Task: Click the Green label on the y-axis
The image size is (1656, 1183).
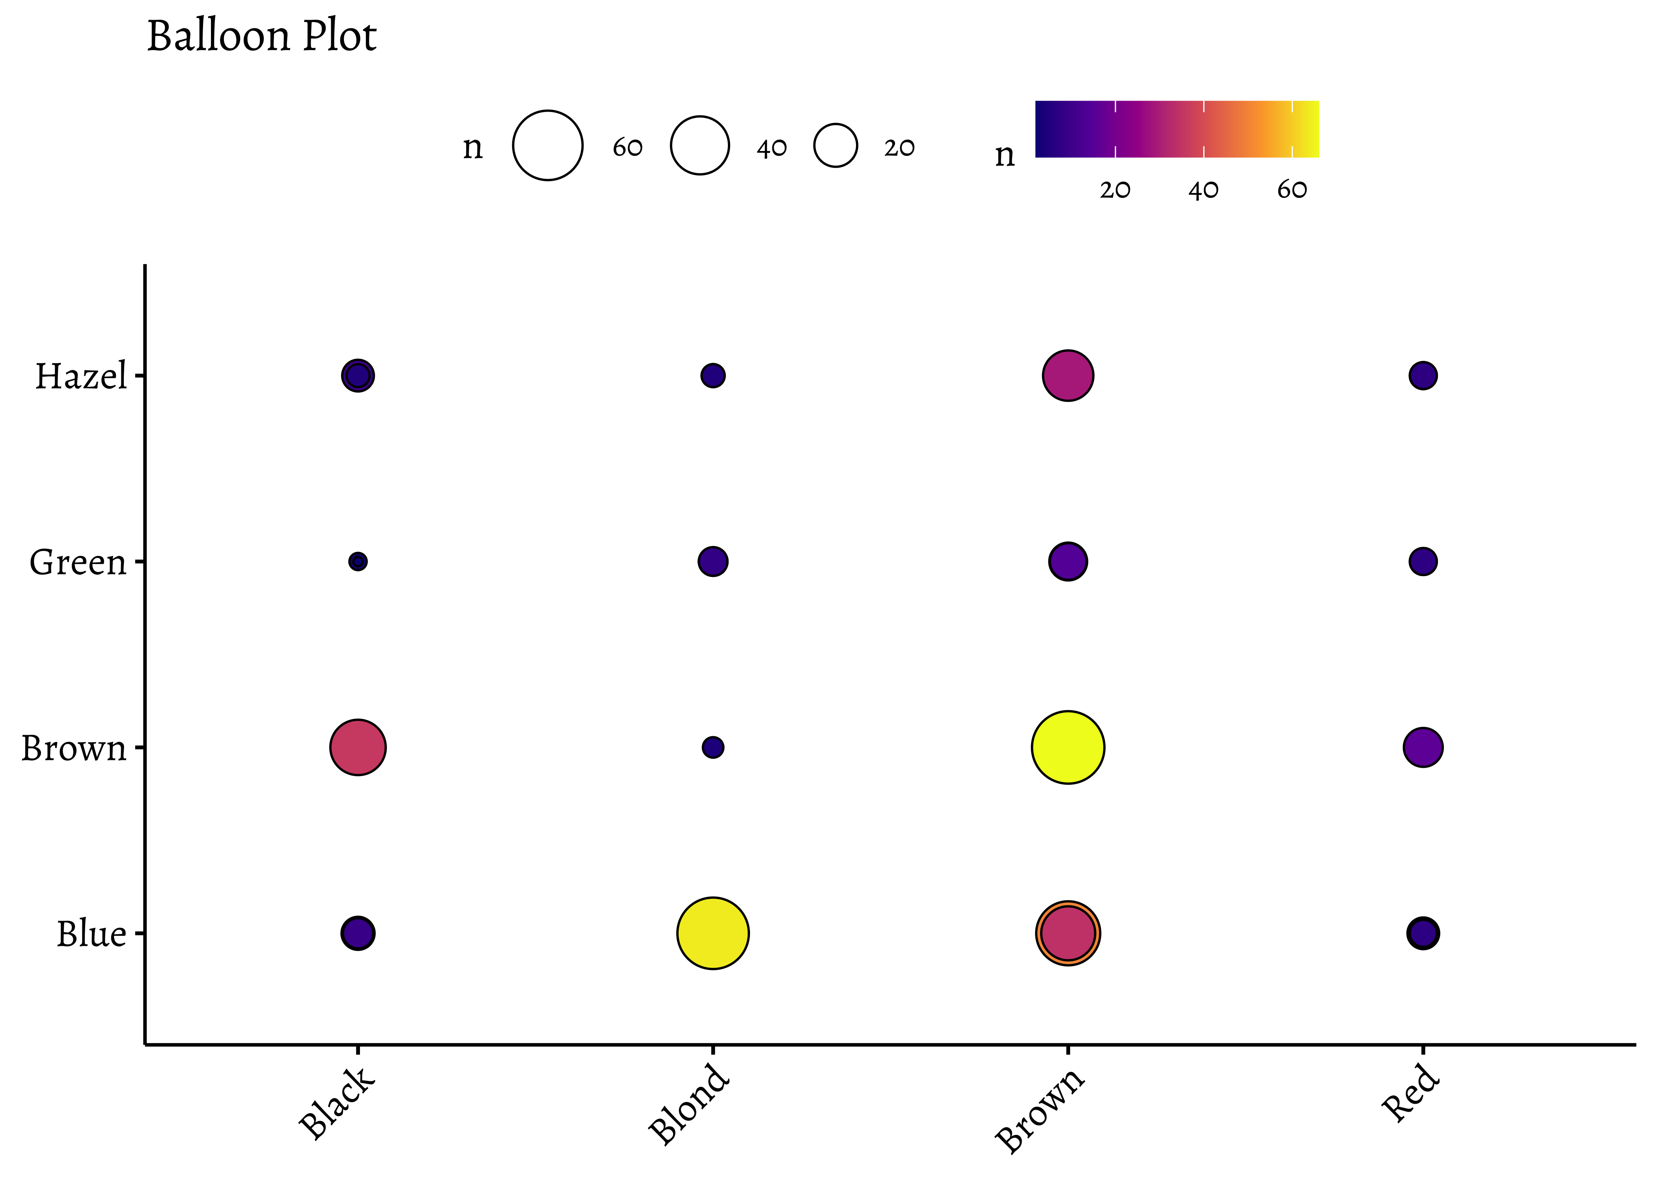Action: click(78, 562)
